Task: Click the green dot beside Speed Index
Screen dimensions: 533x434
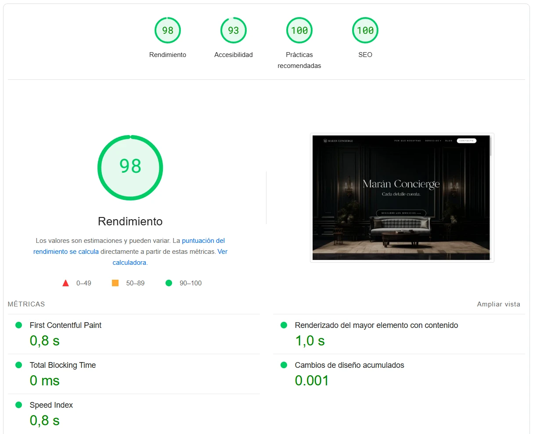Action: click(x=19, y=405)
